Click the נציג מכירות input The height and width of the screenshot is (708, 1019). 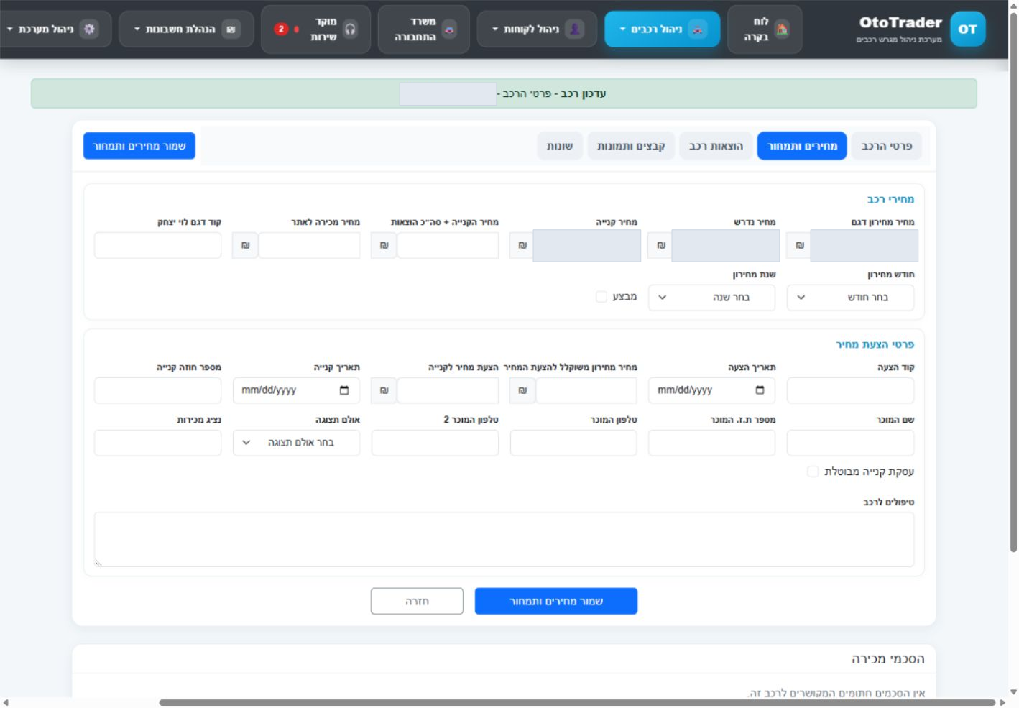(157, 443)
